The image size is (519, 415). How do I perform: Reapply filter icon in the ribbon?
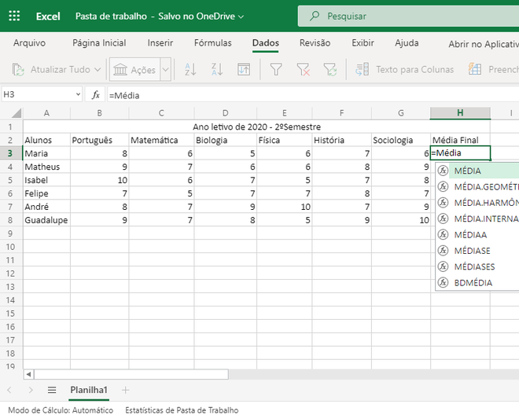click(x=329, y=70)
